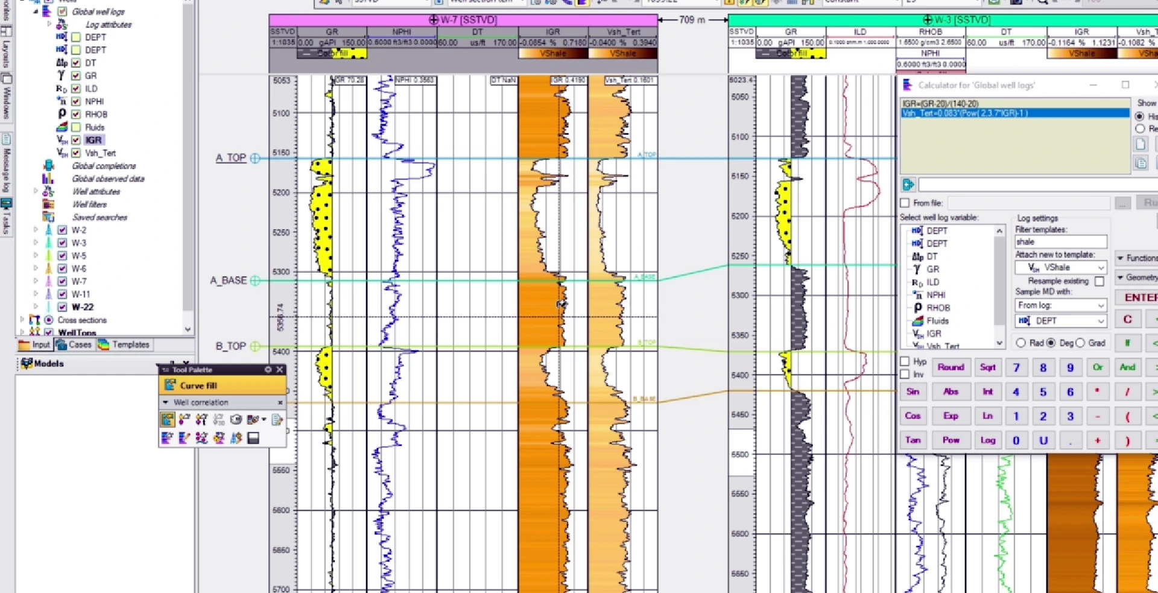Click the A_TOP well top marker icon
Screen dimensions: 1158x593
[x=255, y=158]
